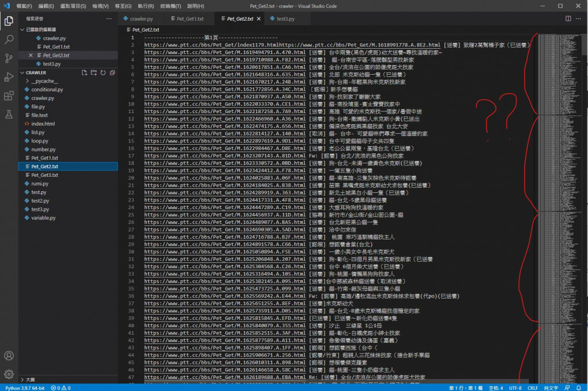The height and width of the screenshot is (391, 588).
Task: Collapse all folders in CRAWLER explorer
Action: (x=112, y=73)
